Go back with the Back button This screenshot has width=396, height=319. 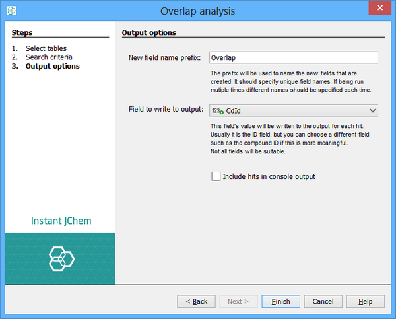pyautogui.click(x=196, y=301)
